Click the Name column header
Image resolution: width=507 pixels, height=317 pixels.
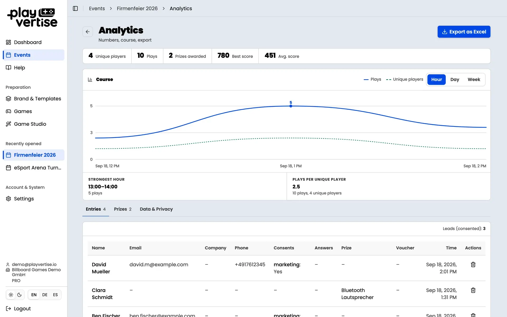98,248
